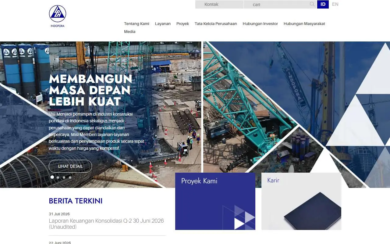Click the search magnifier icon
The height and width of the screenshot is (244, 390).
312,4
